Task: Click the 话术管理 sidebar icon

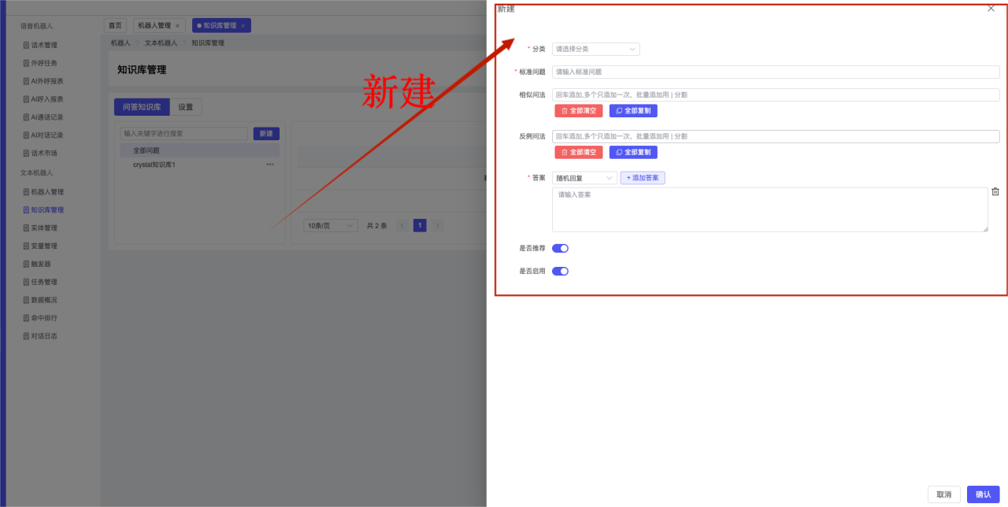Action: point(26,45)
